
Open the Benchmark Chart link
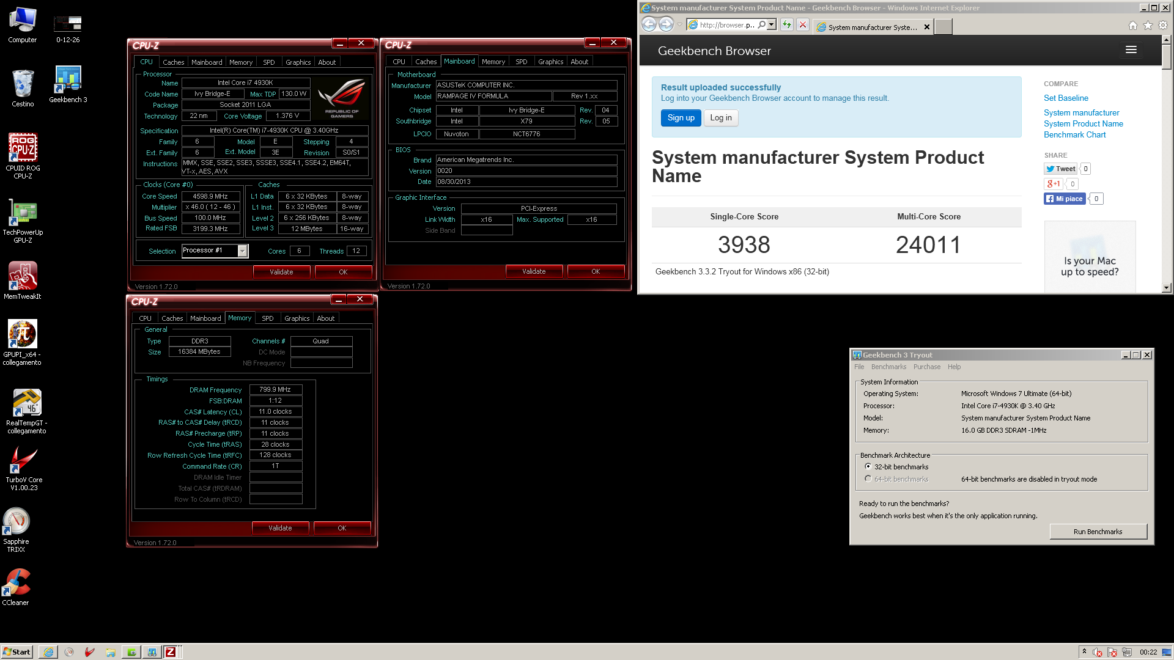coord(1074,134)
